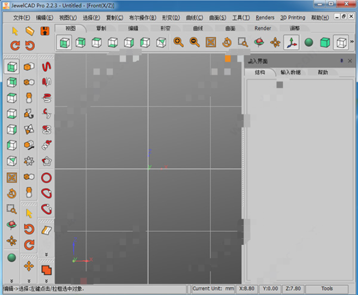
Task: Click the origin axis marker in viewport
Action: click(149, 168)
